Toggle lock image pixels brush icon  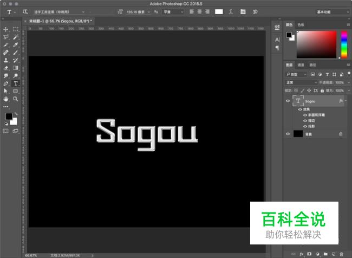(303, 91)
